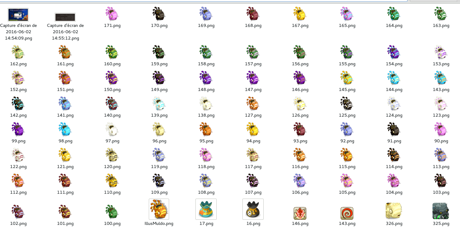This screenshot has height=227, width=460.
Task: Open the 164.png file icon
Action: click(x=394, y=14)
